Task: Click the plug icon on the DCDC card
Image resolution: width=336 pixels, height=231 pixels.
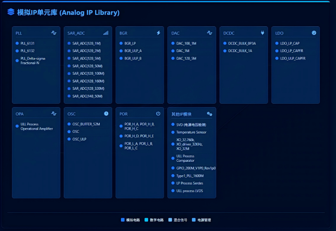Action: click(x=263, y=33)
